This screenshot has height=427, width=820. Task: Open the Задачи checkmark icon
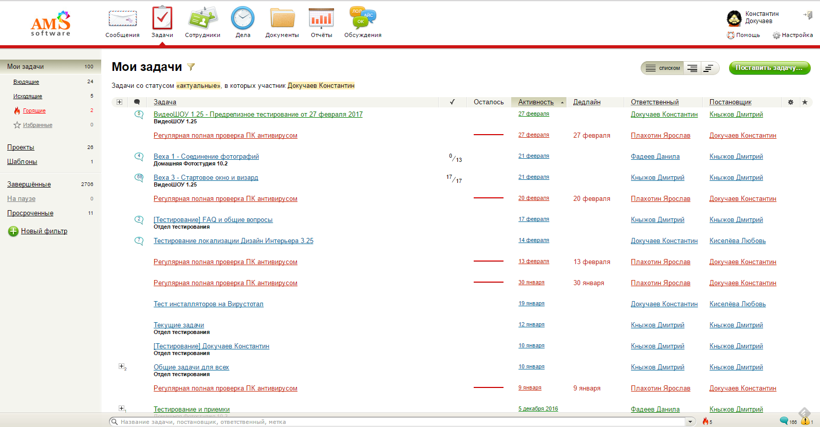tap(162, 18)
